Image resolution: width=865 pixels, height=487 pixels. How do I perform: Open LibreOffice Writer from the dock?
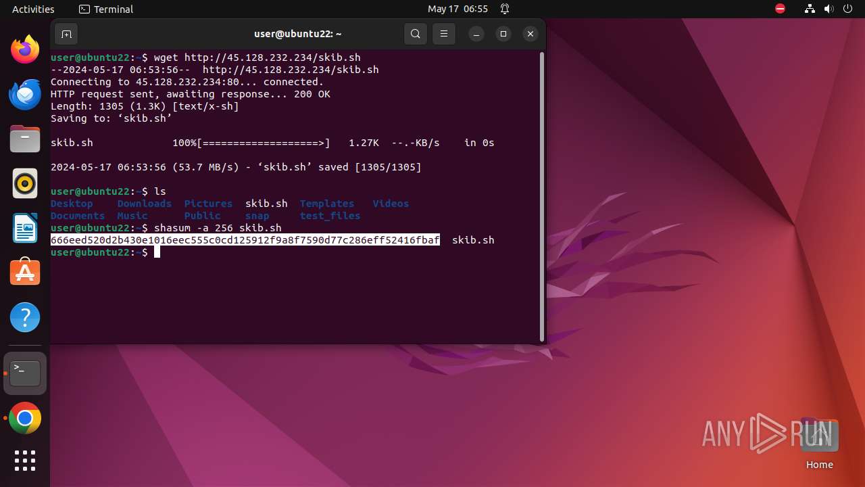[25, 228]
